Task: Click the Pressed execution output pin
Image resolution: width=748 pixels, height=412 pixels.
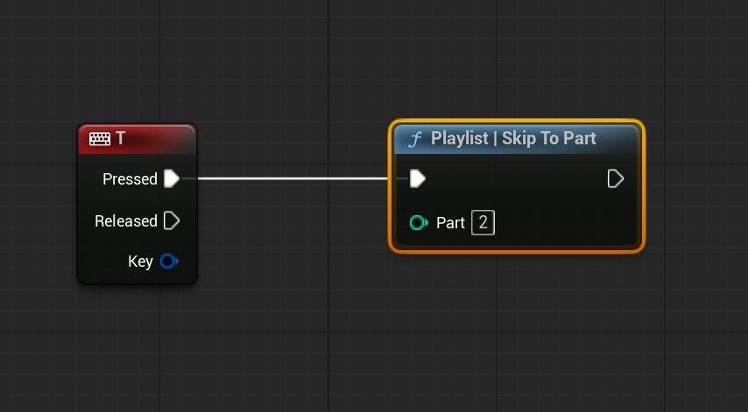Action: [172, 179]
